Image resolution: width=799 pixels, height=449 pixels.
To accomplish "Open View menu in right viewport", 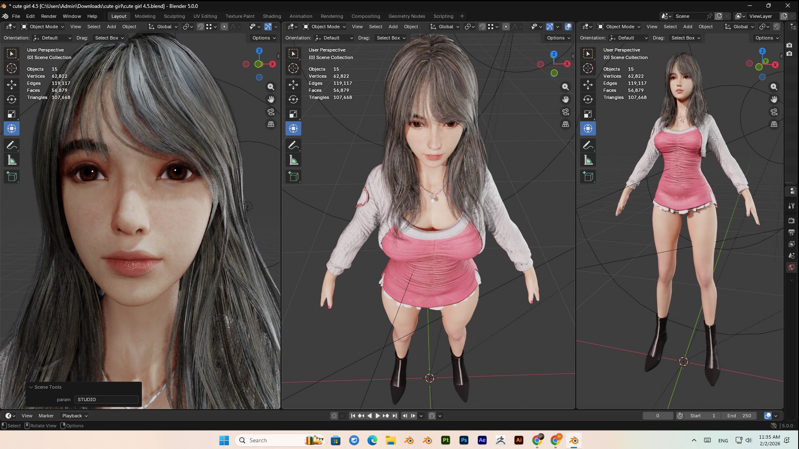I will pos(652,27).
